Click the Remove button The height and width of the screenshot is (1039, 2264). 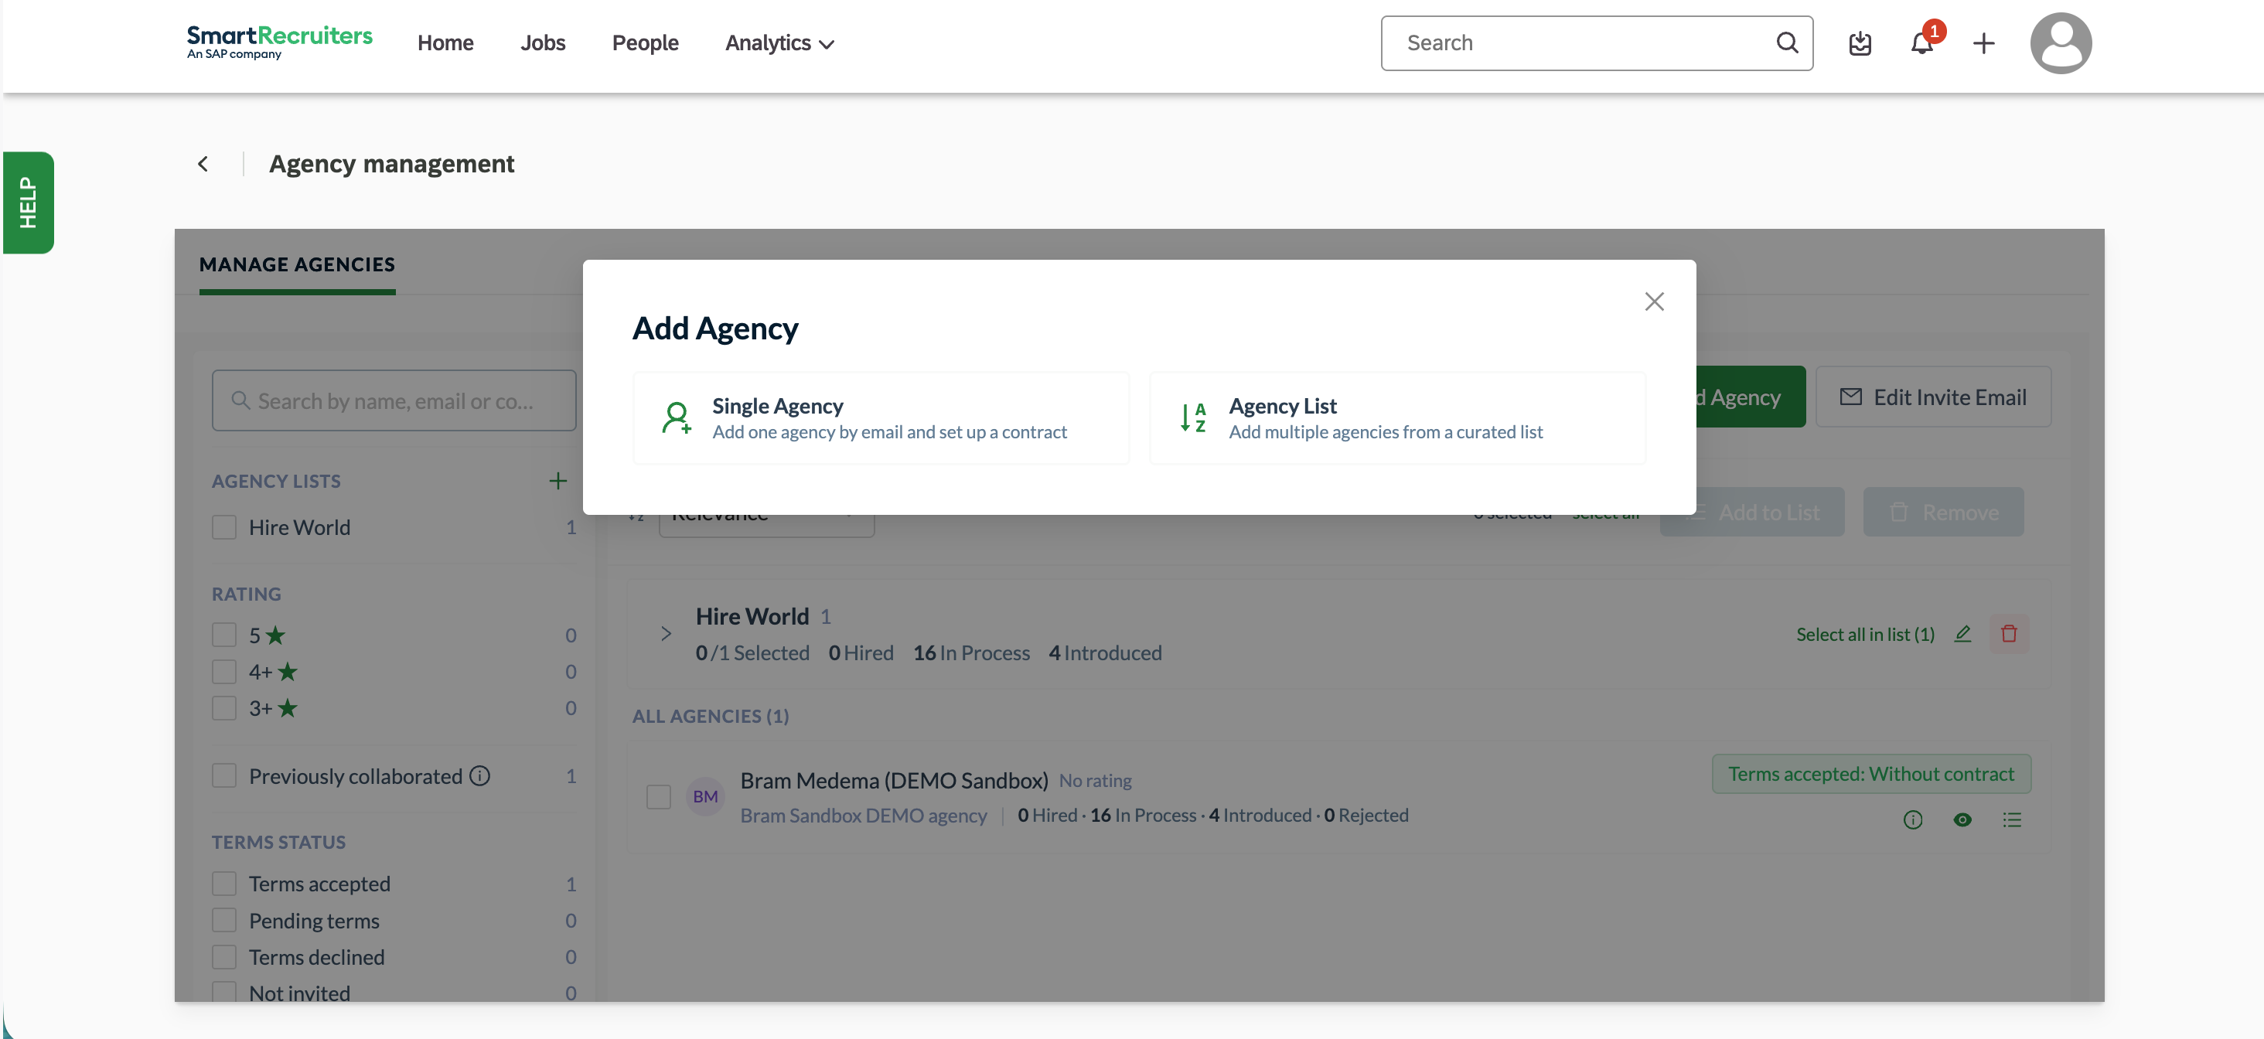click(x=1943, y=512)
